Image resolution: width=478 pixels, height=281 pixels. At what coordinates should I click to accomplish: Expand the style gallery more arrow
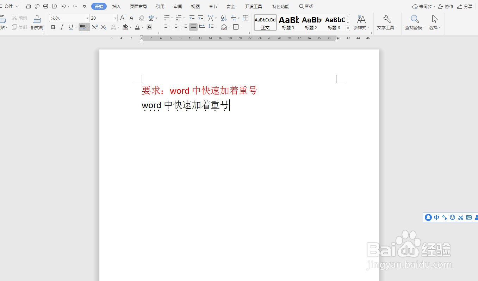348,28
